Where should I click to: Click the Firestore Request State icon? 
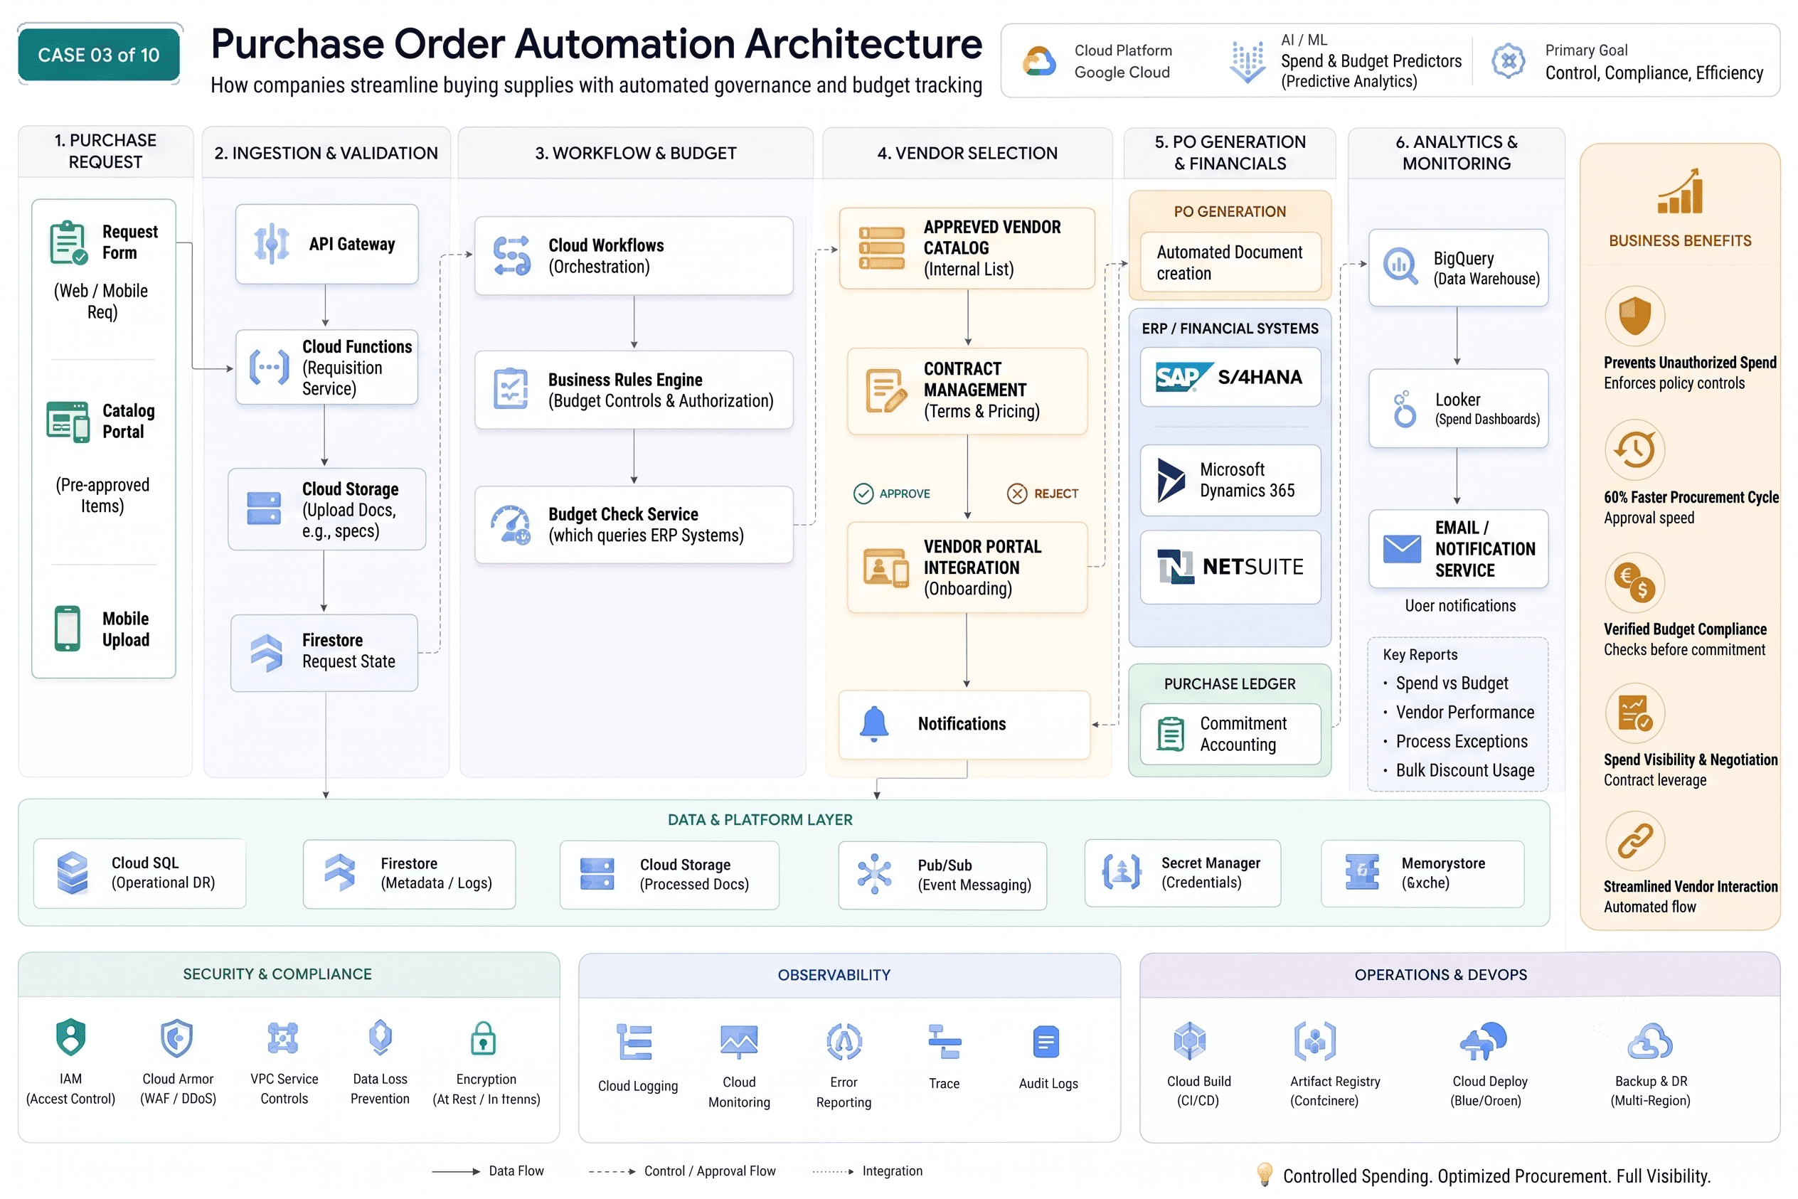click(266, 653)
